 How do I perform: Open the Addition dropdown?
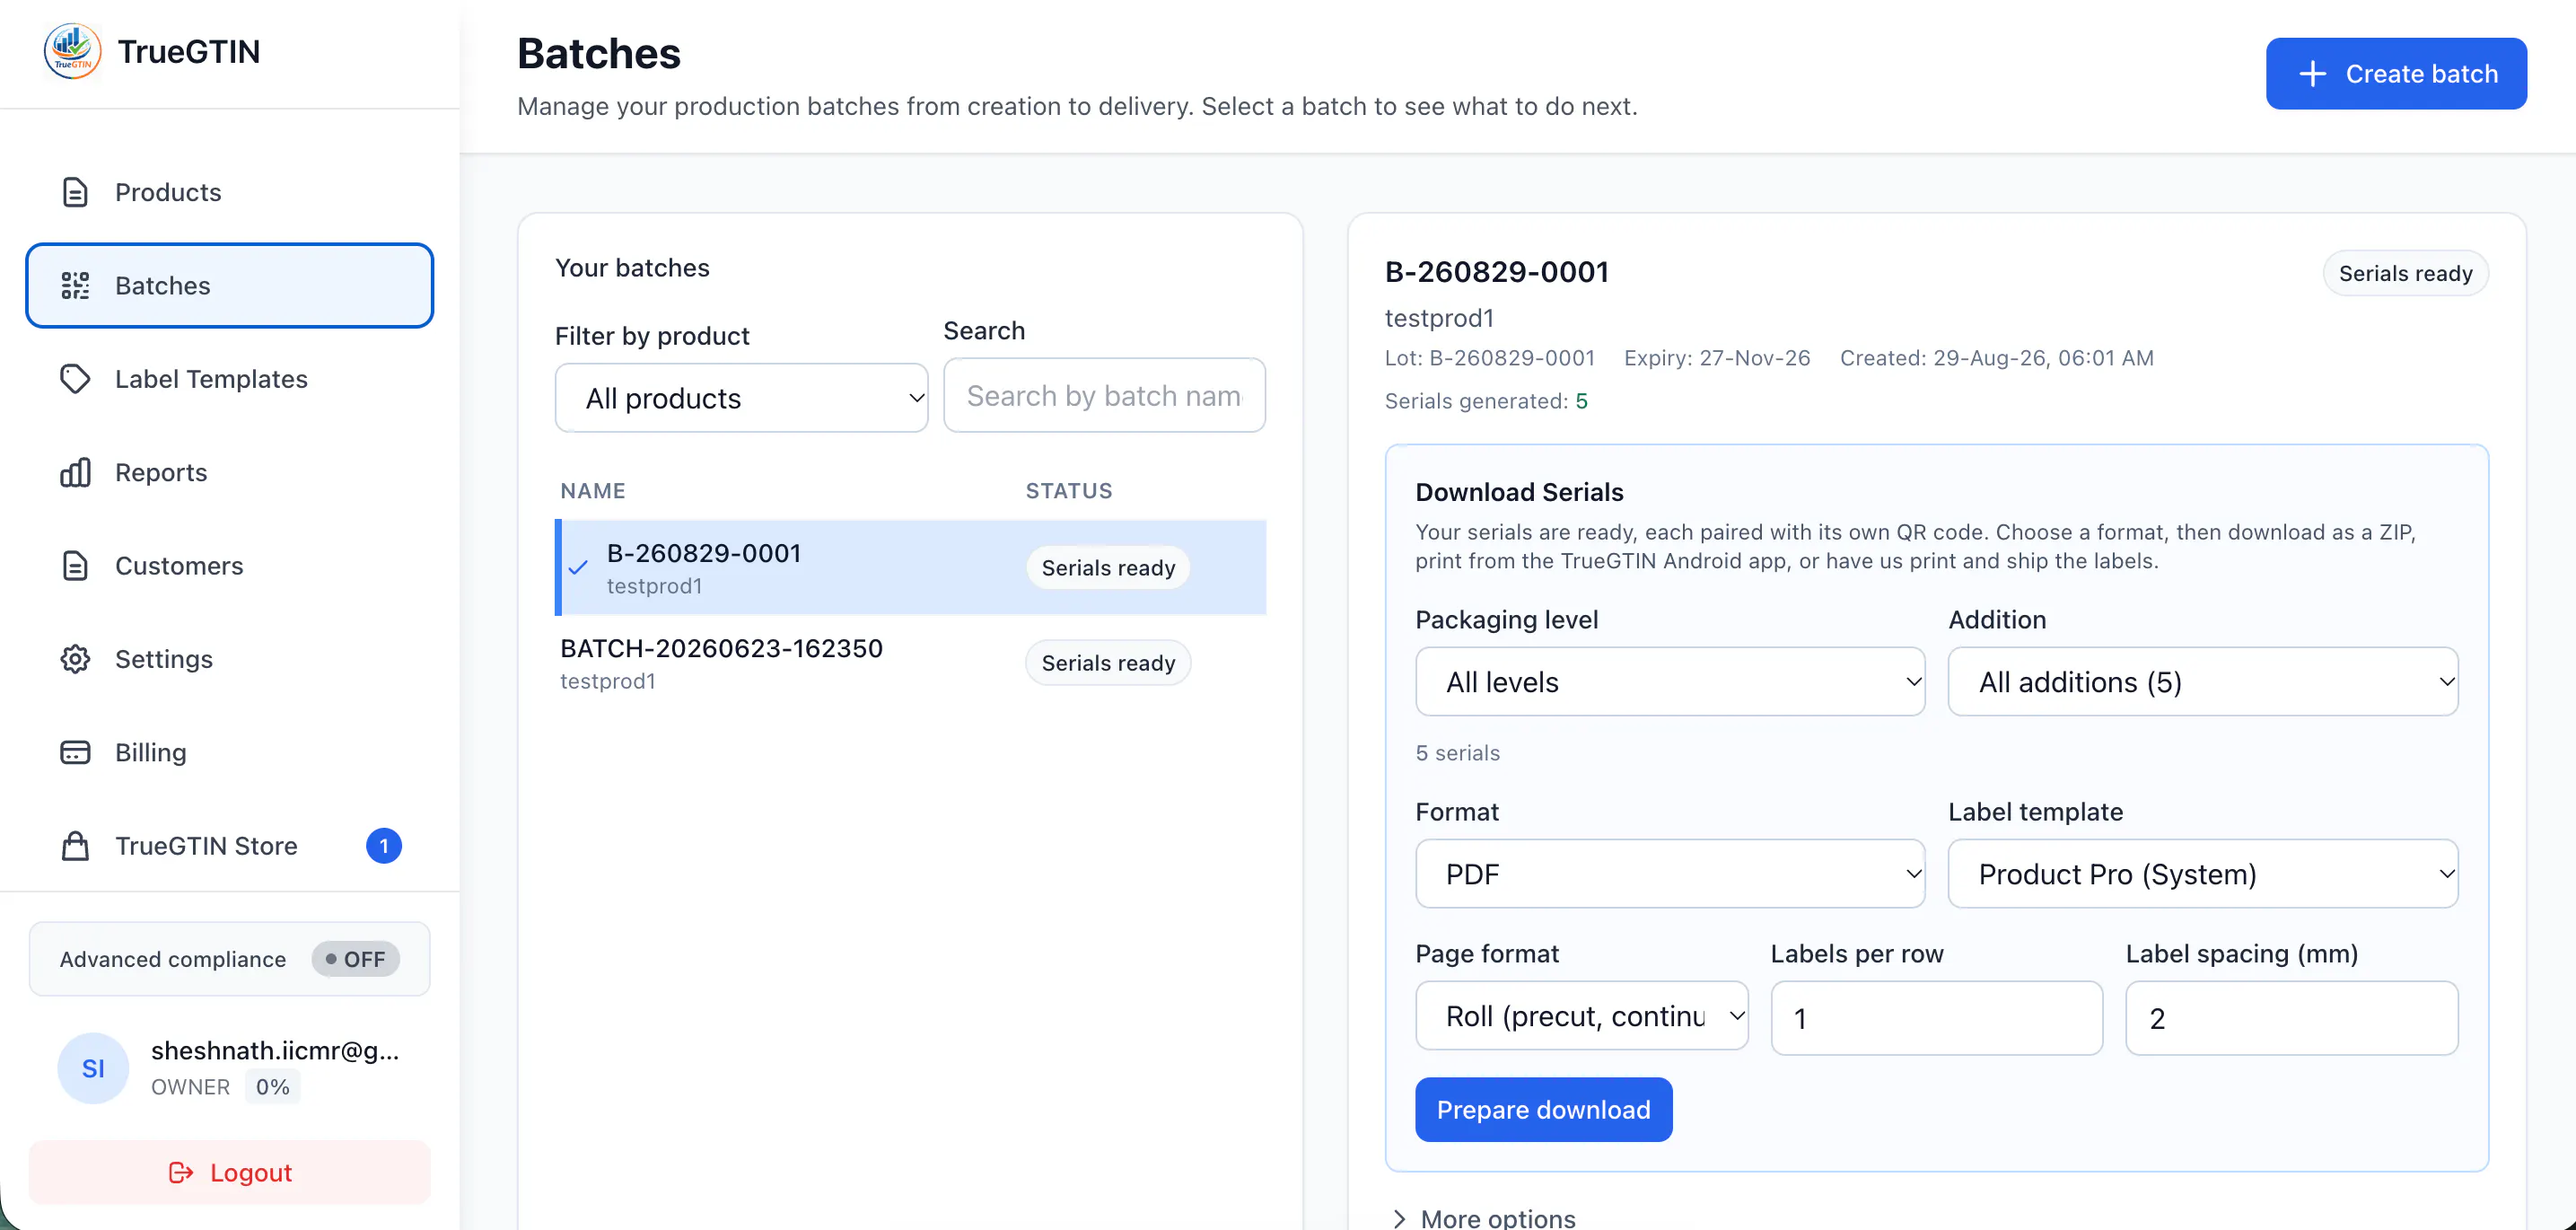coord(2203,682)
